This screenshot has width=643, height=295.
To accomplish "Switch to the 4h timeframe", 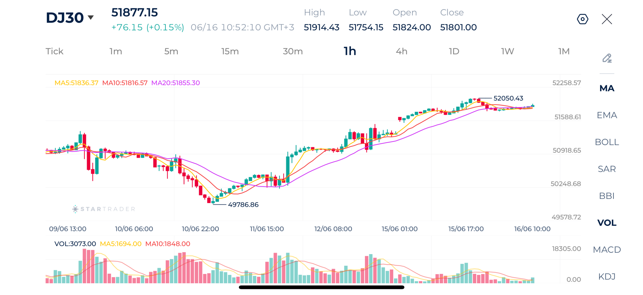I will coord(401,51).
